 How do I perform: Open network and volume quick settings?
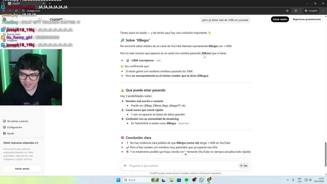(x=308, y=180)
